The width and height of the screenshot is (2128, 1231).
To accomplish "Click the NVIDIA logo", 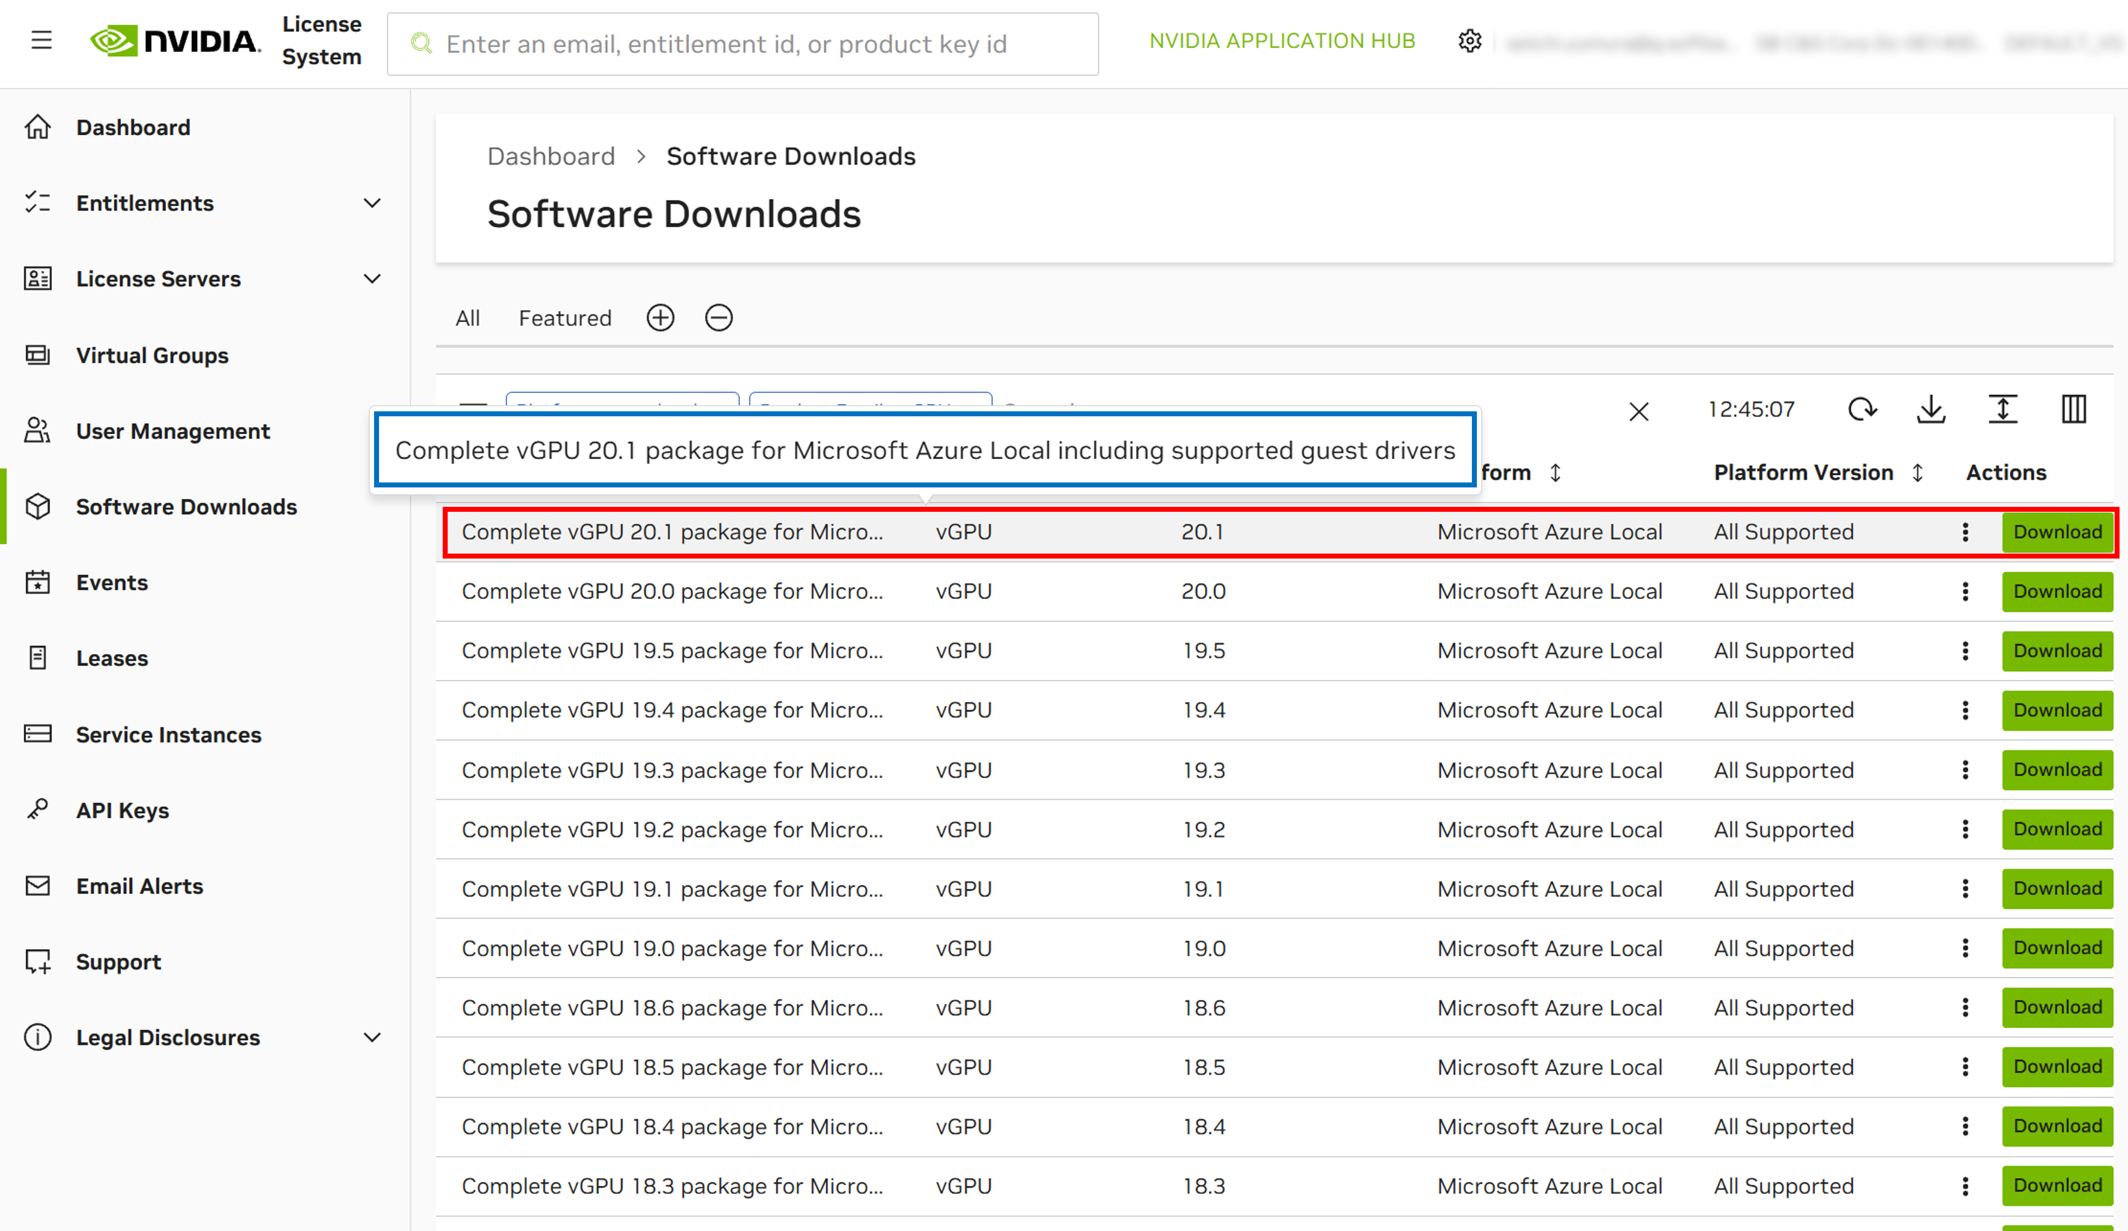I will pos(176,40).
